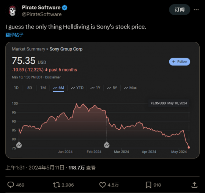Click first news event marker on chart
The height and width of the screenshot is (193, 205).
(x=19, y=145)
